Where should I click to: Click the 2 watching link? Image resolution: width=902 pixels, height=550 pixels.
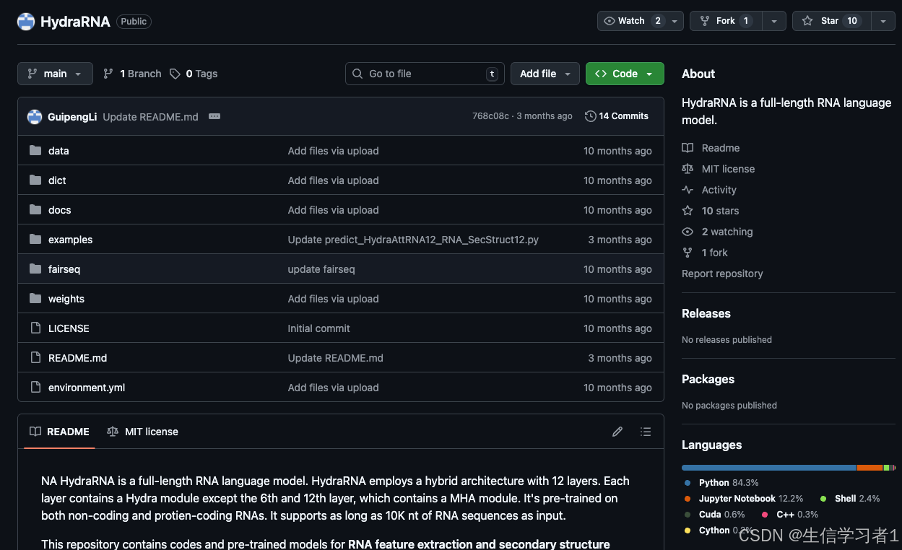(x=727, y=232)
